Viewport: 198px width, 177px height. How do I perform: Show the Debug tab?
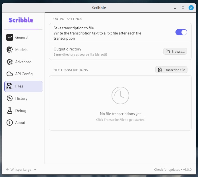point(23,111)
